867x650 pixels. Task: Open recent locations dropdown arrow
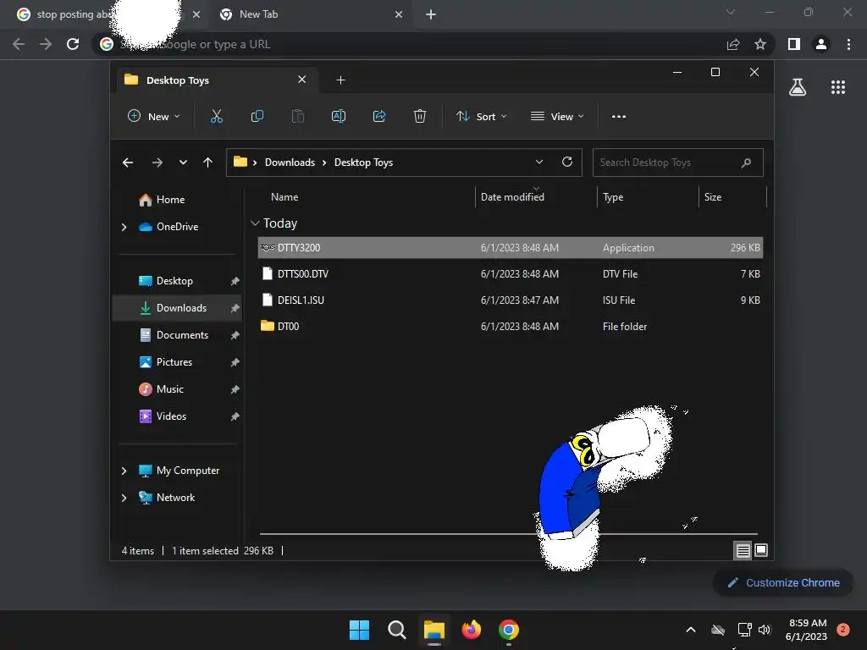pos(183,162)
